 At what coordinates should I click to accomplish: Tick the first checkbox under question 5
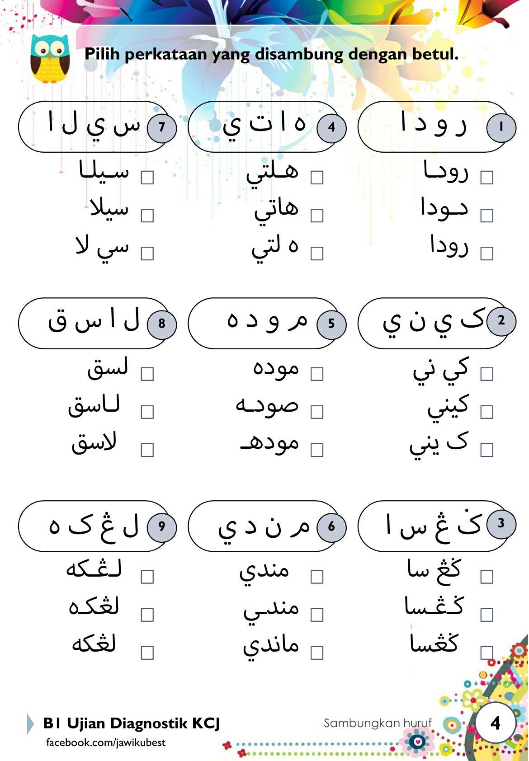[x=317, y=374]
